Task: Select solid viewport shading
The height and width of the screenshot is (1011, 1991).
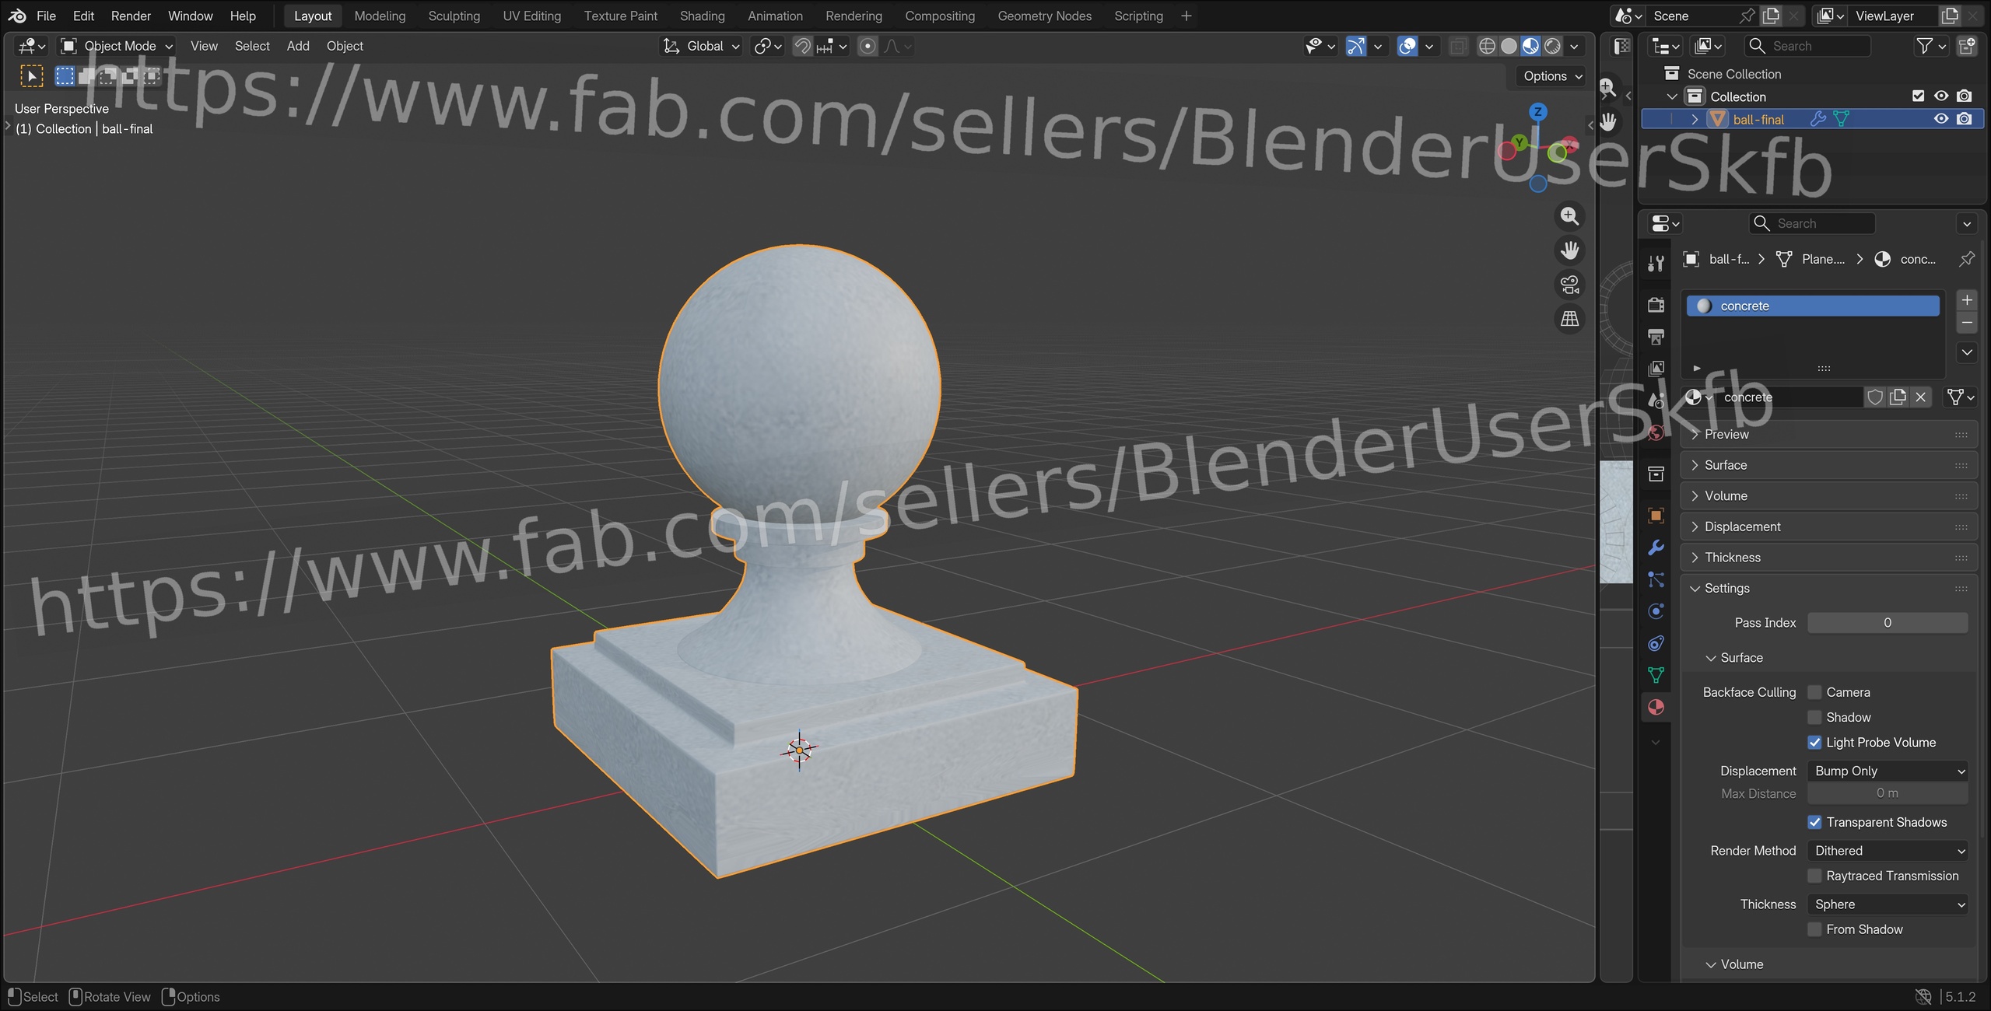Action: pyautogui.click(x=1509, y=46)
